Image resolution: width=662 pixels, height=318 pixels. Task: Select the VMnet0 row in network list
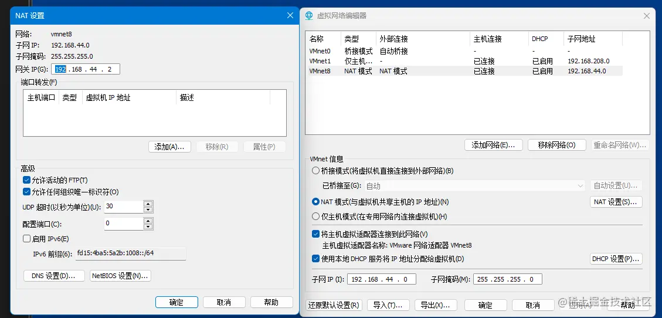(x=464, y=51)
